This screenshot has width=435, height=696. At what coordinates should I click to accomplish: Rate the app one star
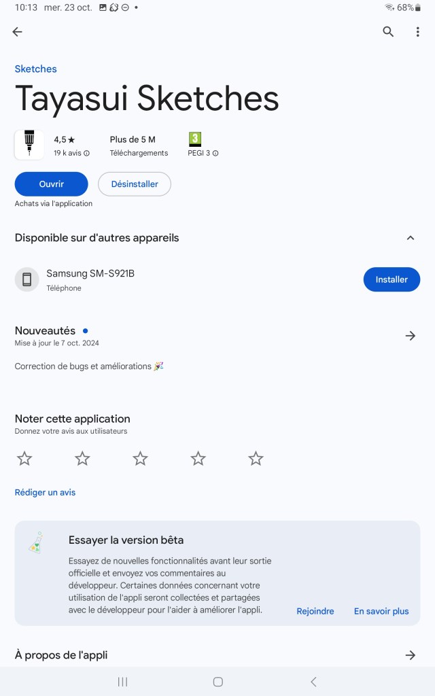tap(24, 459)
